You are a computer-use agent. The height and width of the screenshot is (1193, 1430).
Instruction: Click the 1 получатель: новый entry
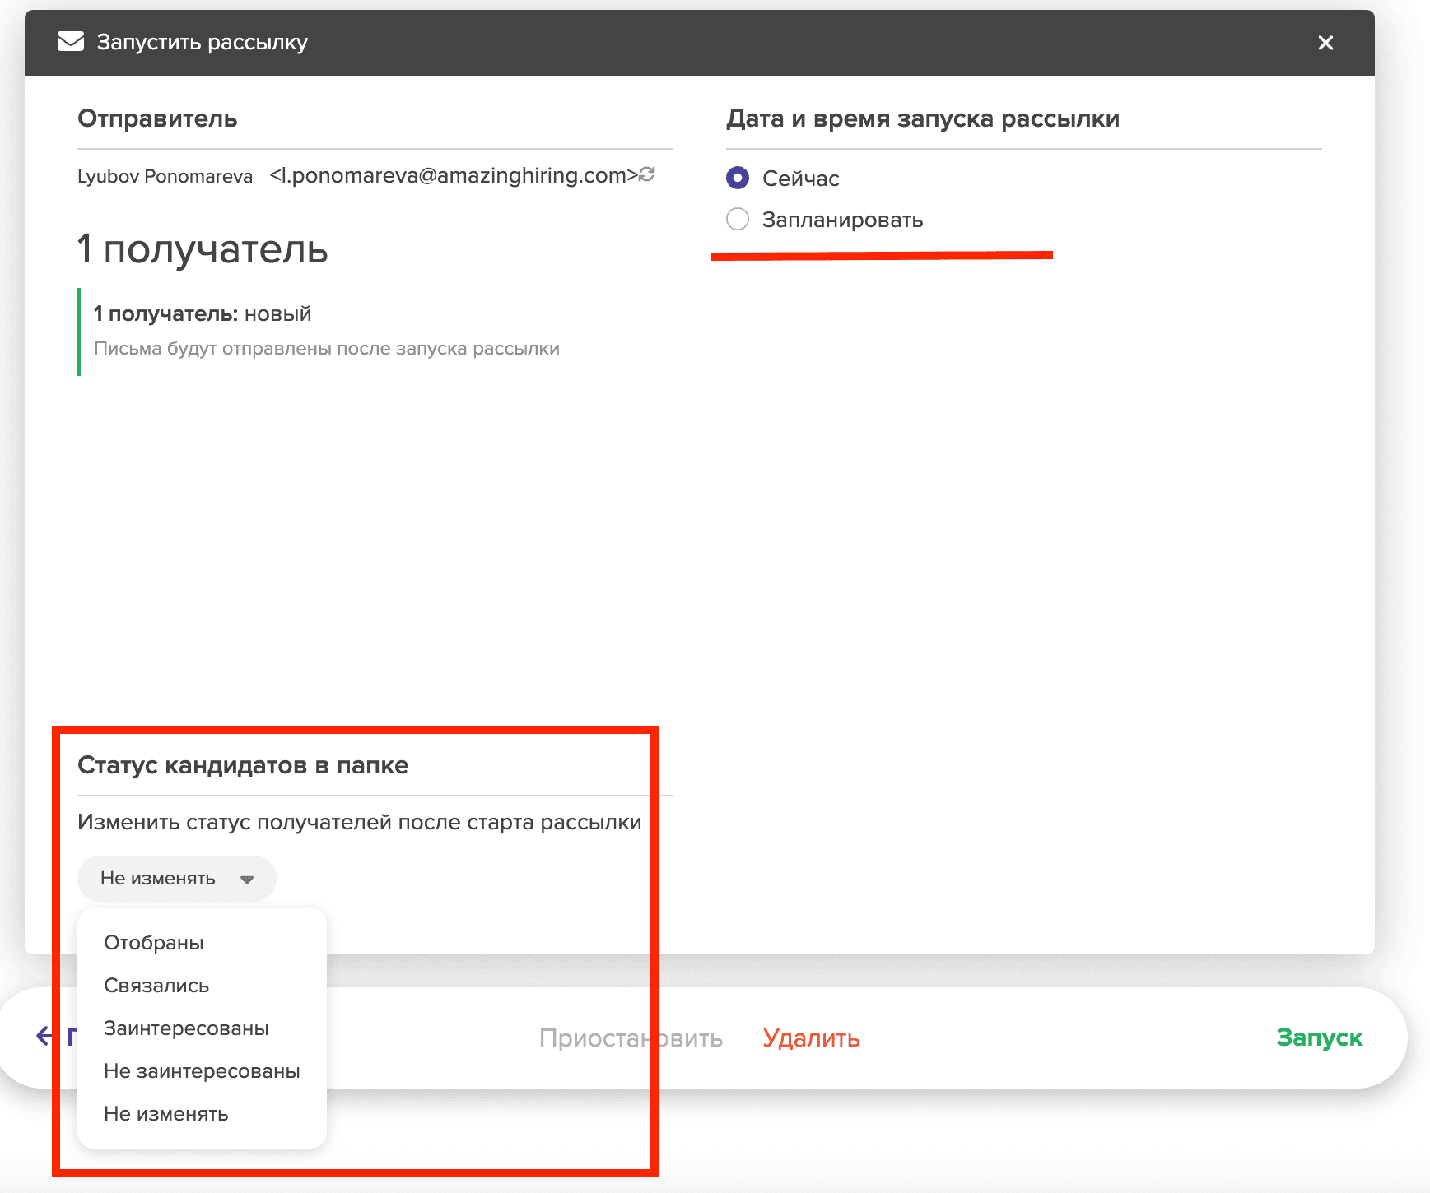tap(203, 313)
